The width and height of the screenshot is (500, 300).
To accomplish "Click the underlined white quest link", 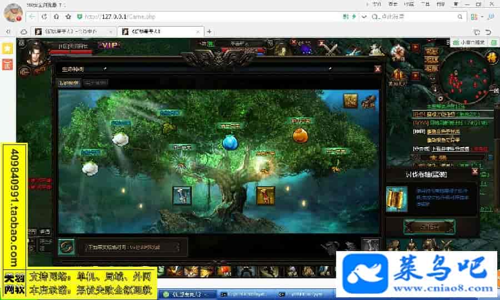I will coord(450,149).
